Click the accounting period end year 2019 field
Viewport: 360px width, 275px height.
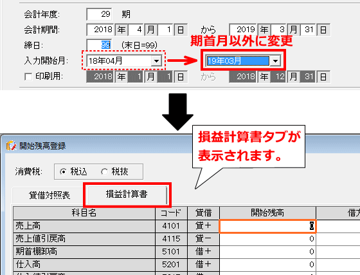(x=243, y=30)
